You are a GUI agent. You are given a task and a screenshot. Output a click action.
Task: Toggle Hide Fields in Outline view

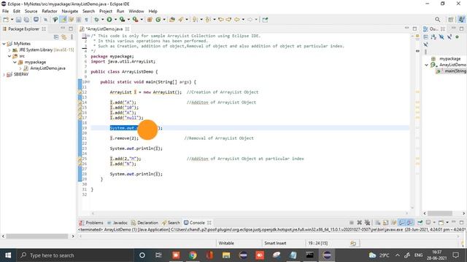pyautogui.click(x=441, y=37)
